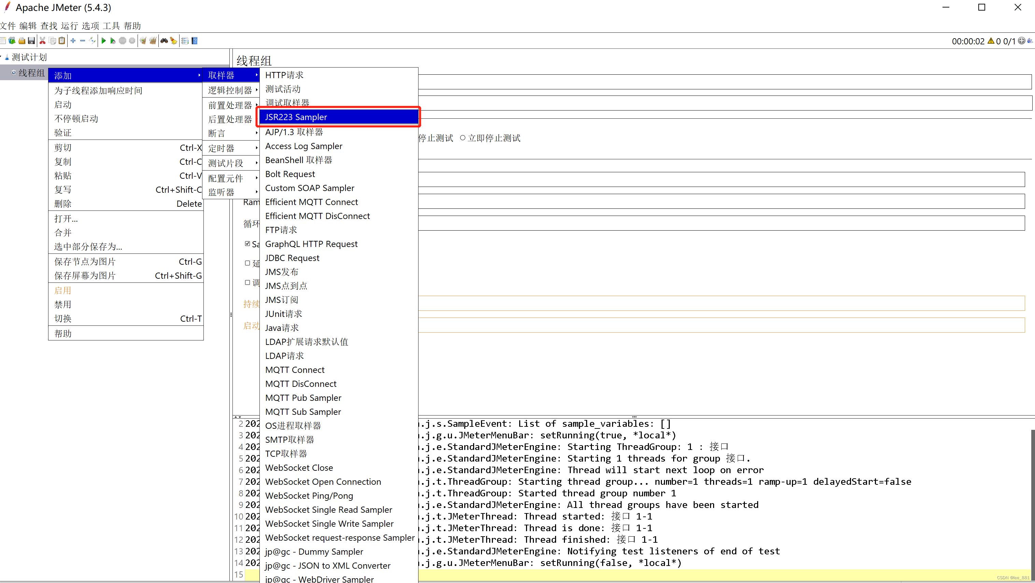The height and width of the screenshot is (583, 1035).
Task: Click the thread group comments input field
Action: point(725,103)
